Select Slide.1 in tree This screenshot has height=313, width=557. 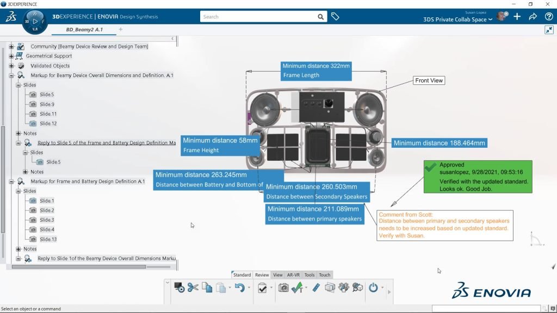tap(47, 201)
